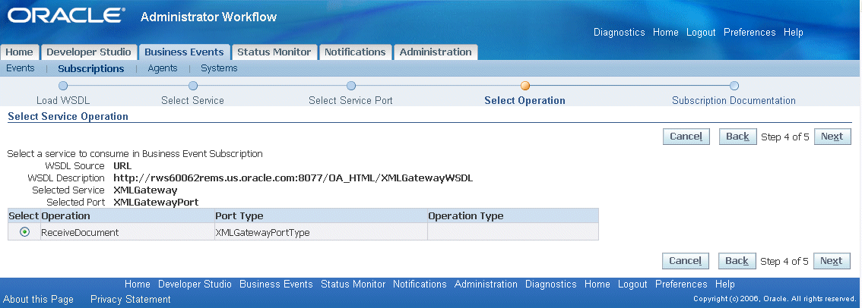The height and width of the screenshot is (308, 862).
Task: Click Logout in the top header
Action: pyautogui.click(x=701, y=33)
